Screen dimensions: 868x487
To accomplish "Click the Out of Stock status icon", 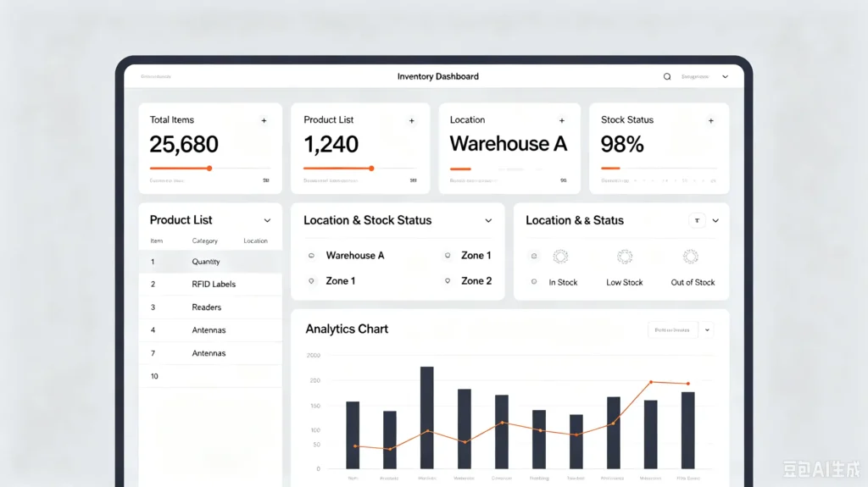I will point(690,257).
